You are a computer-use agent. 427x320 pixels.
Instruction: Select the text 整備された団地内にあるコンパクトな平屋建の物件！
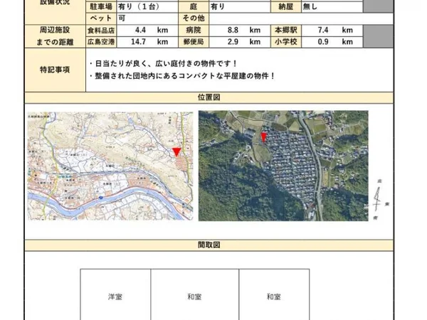(185, 76)
